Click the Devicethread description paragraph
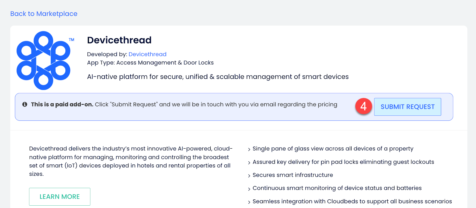 pyautogui.click(x=130, y=161)
